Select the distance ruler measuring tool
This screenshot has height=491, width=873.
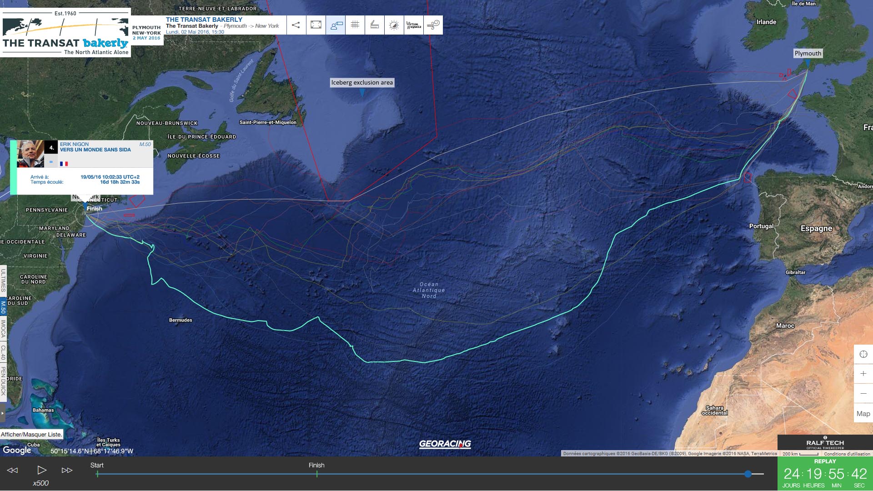[375, 25]
